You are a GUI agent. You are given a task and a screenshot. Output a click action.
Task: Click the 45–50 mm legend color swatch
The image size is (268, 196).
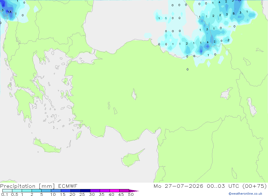(124, 191)
